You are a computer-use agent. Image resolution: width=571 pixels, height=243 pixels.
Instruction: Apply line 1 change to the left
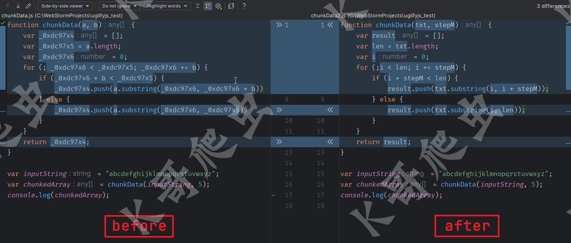click(330, 25)
